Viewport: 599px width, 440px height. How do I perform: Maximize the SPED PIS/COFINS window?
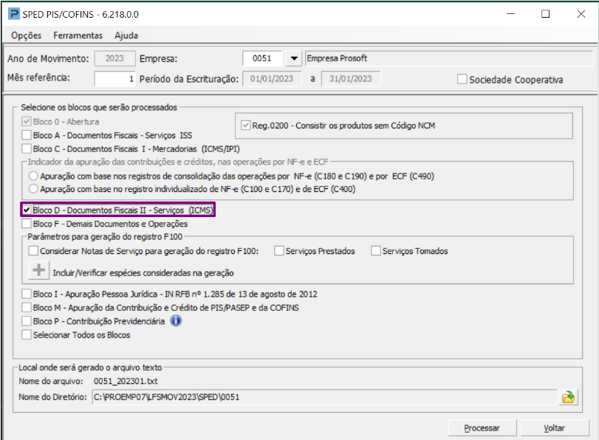[546, 14]
